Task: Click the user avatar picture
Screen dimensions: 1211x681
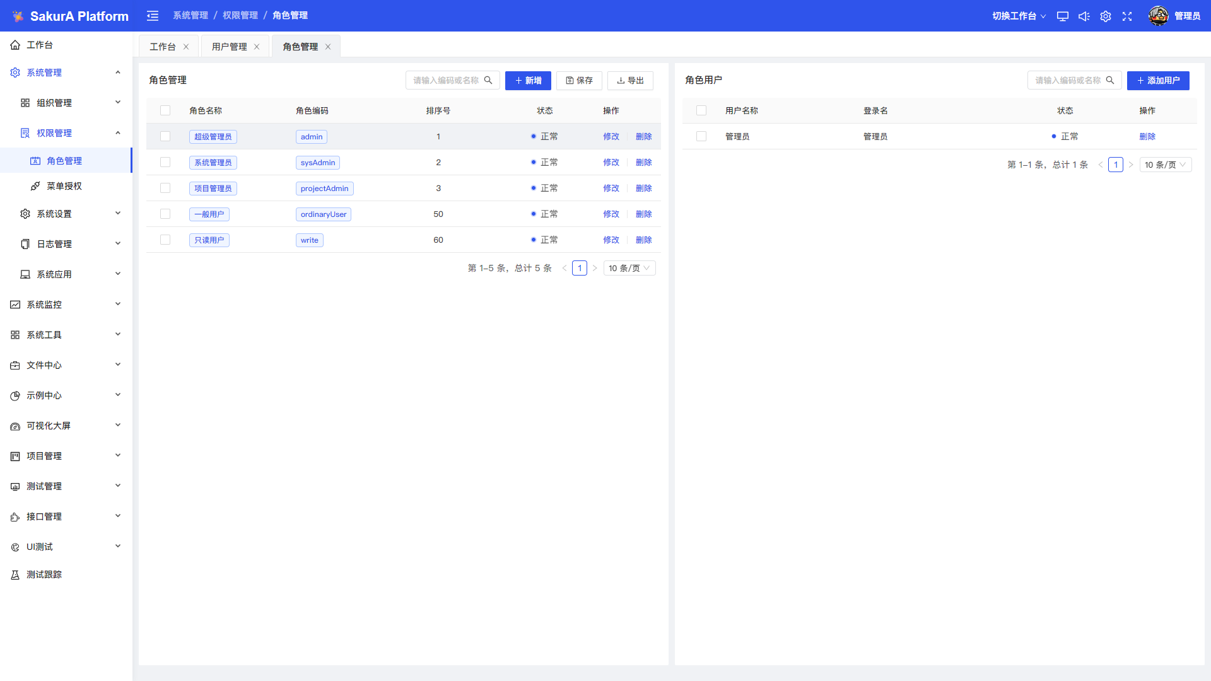Action: click(1159, 16)
